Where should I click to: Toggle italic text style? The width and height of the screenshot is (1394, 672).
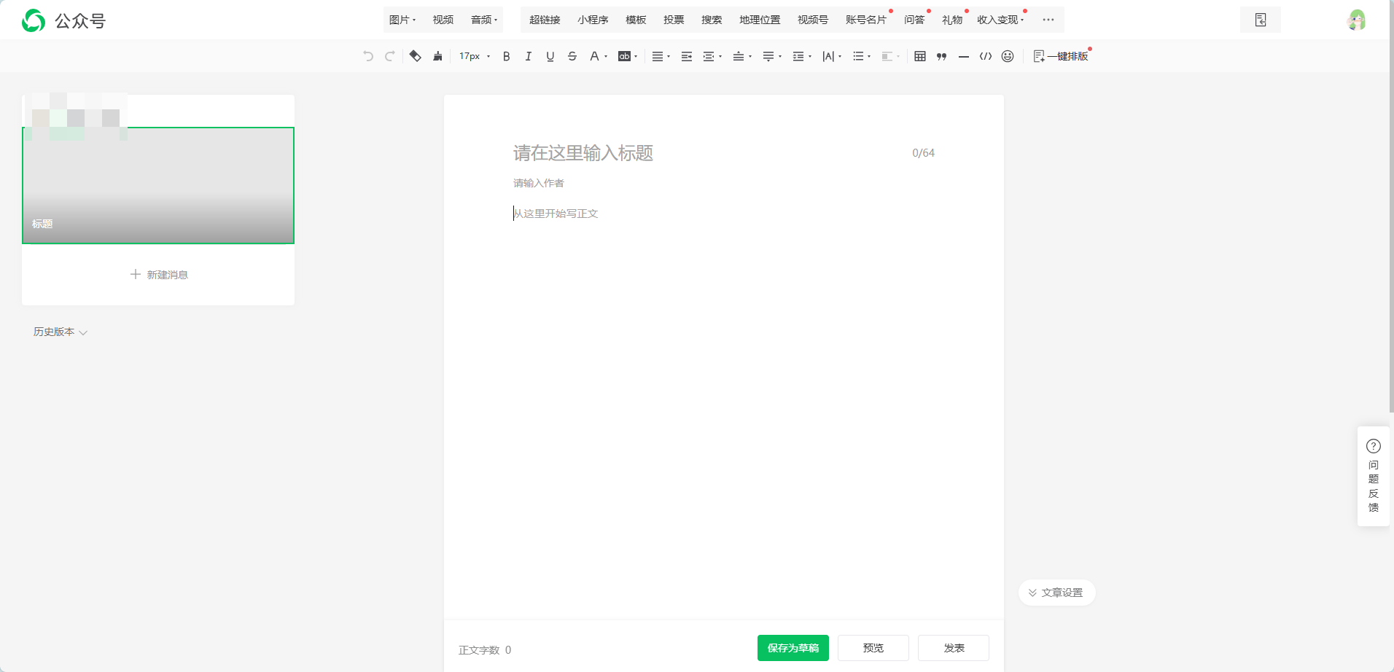pos(528,56)
